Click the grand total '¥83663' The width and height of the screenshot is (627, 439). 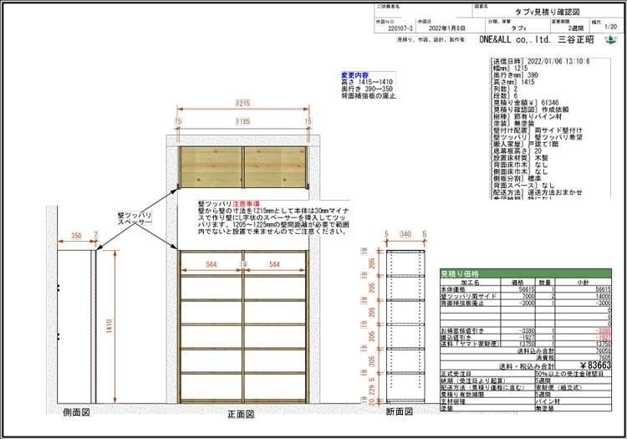click(x=595, y=365)
